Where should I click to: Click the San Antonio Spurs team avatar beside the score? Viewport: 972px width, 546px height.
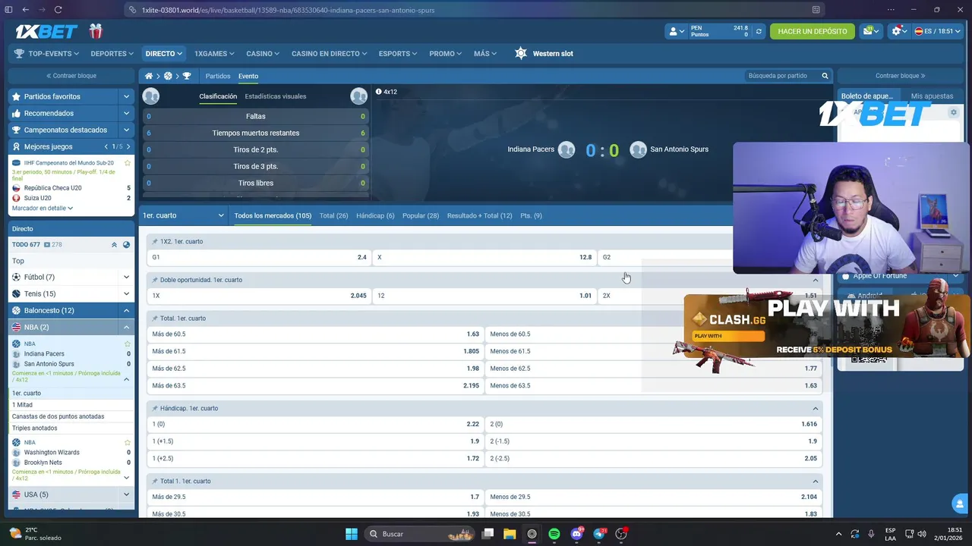point(638,149)
